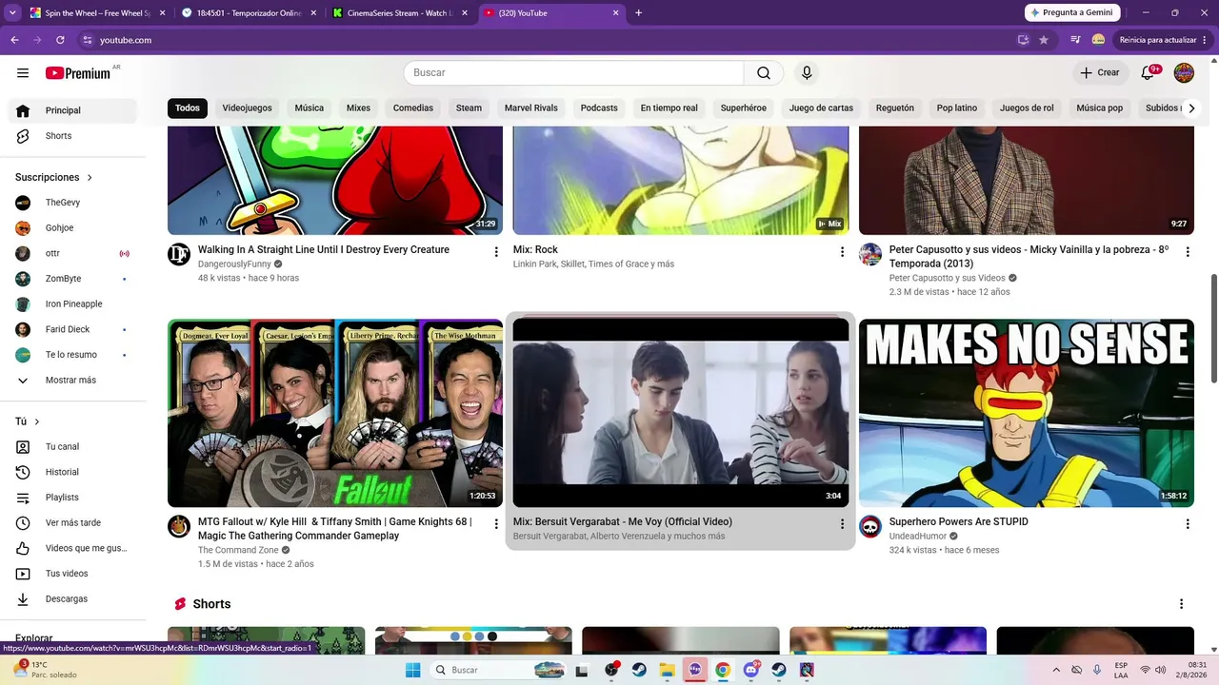
Task: Select the Juego de cartas chip
Action: 821,108
